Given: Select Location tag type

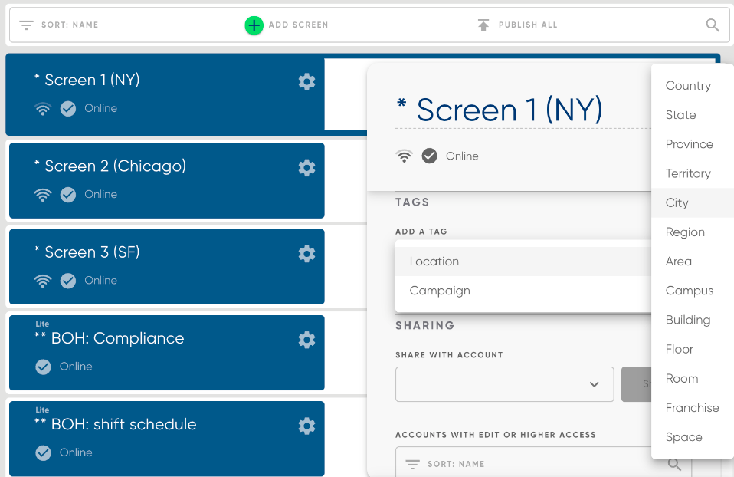Looking at the screenshot, I should 523,262.
